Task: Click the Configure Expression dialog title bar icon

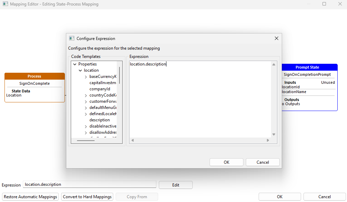Action: 71,38
